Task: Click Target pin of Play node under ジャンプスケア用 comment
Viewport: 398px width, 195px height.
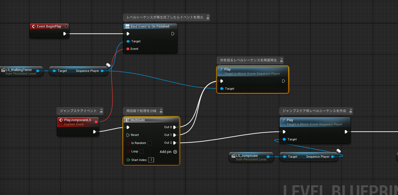Action: (x=284, y=139)
